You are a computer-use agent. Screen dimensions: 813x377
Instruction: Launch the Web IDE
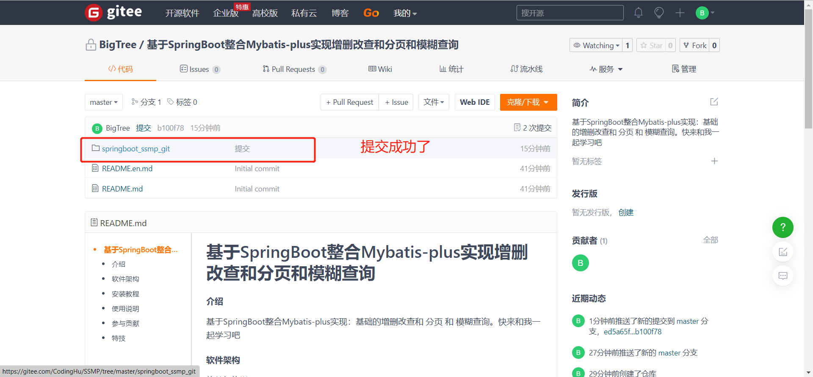tap(475, 102)
